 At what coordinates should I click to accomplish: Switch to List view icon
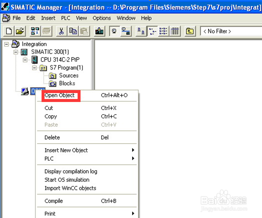(163, 31)
